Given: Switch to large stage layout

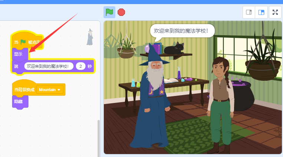Looking at the screenshot, I should point(261,12).
